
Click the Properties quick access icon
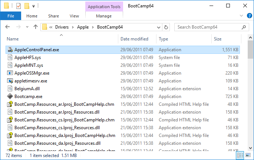[19, 6]
